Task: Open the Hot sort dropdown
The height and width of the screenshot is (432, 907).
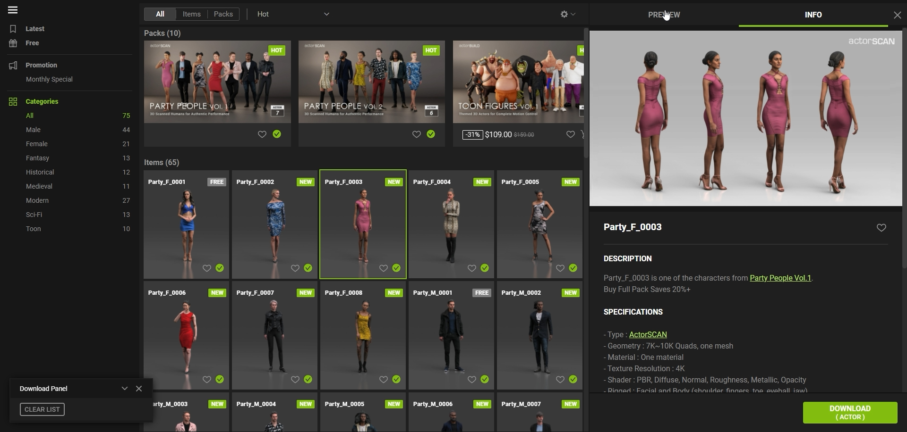Action: [x=293, y=14]
